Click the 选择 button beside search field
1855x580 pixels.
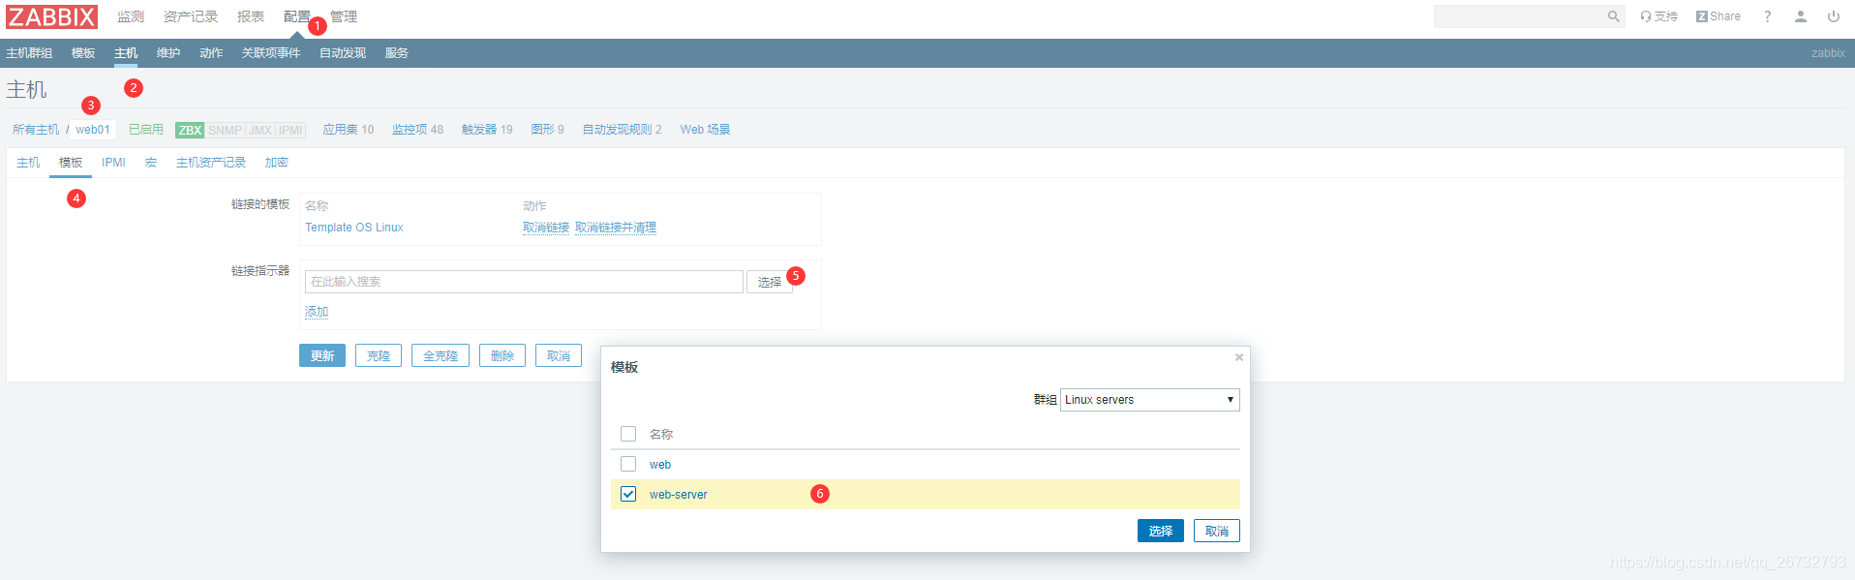point(770,282)
